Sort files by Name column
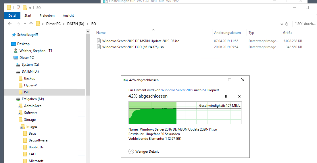This screenshot has height=163, width=317. coord(101,33)
